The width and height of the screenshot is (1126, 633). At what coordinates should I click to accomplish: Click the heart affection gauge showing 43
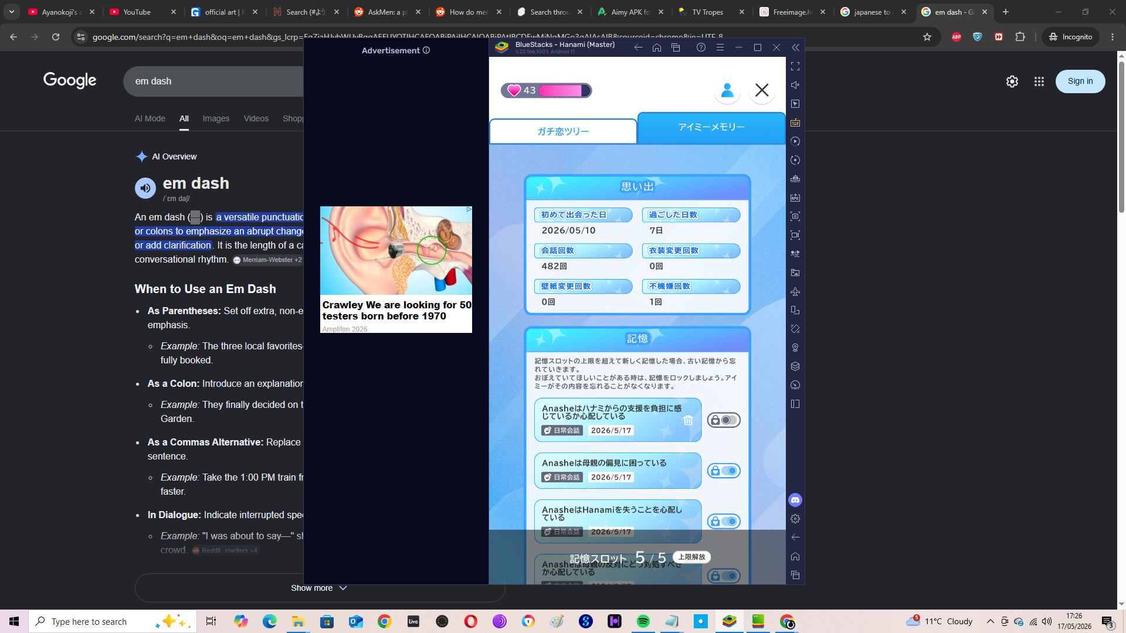546,90
